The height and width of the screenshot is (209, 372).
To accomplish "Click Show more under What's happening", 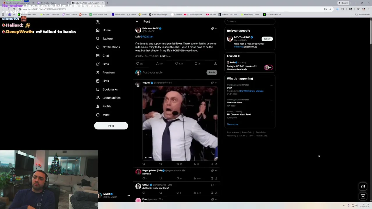I will (x=233, y=124).
